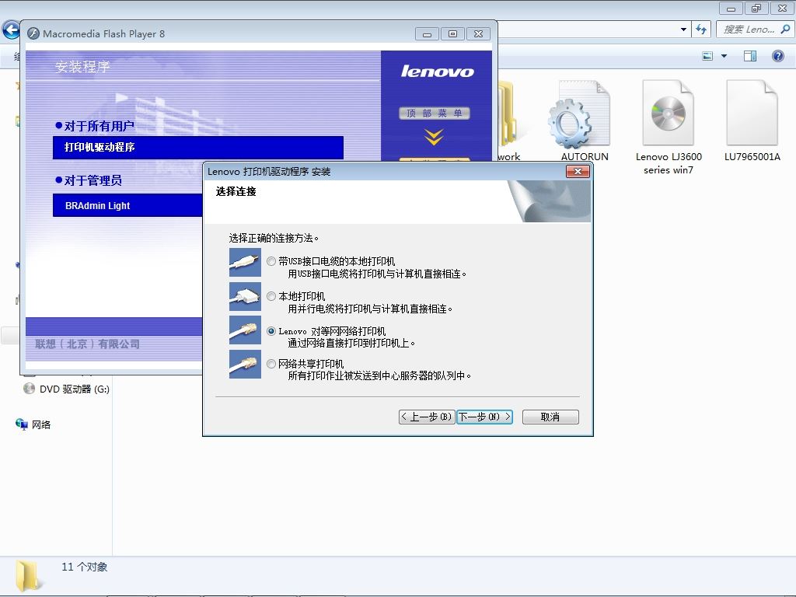Click the peer-to-peer network cable icon
Viewport: 796px width, 597px height.
[x=245, y=330]
